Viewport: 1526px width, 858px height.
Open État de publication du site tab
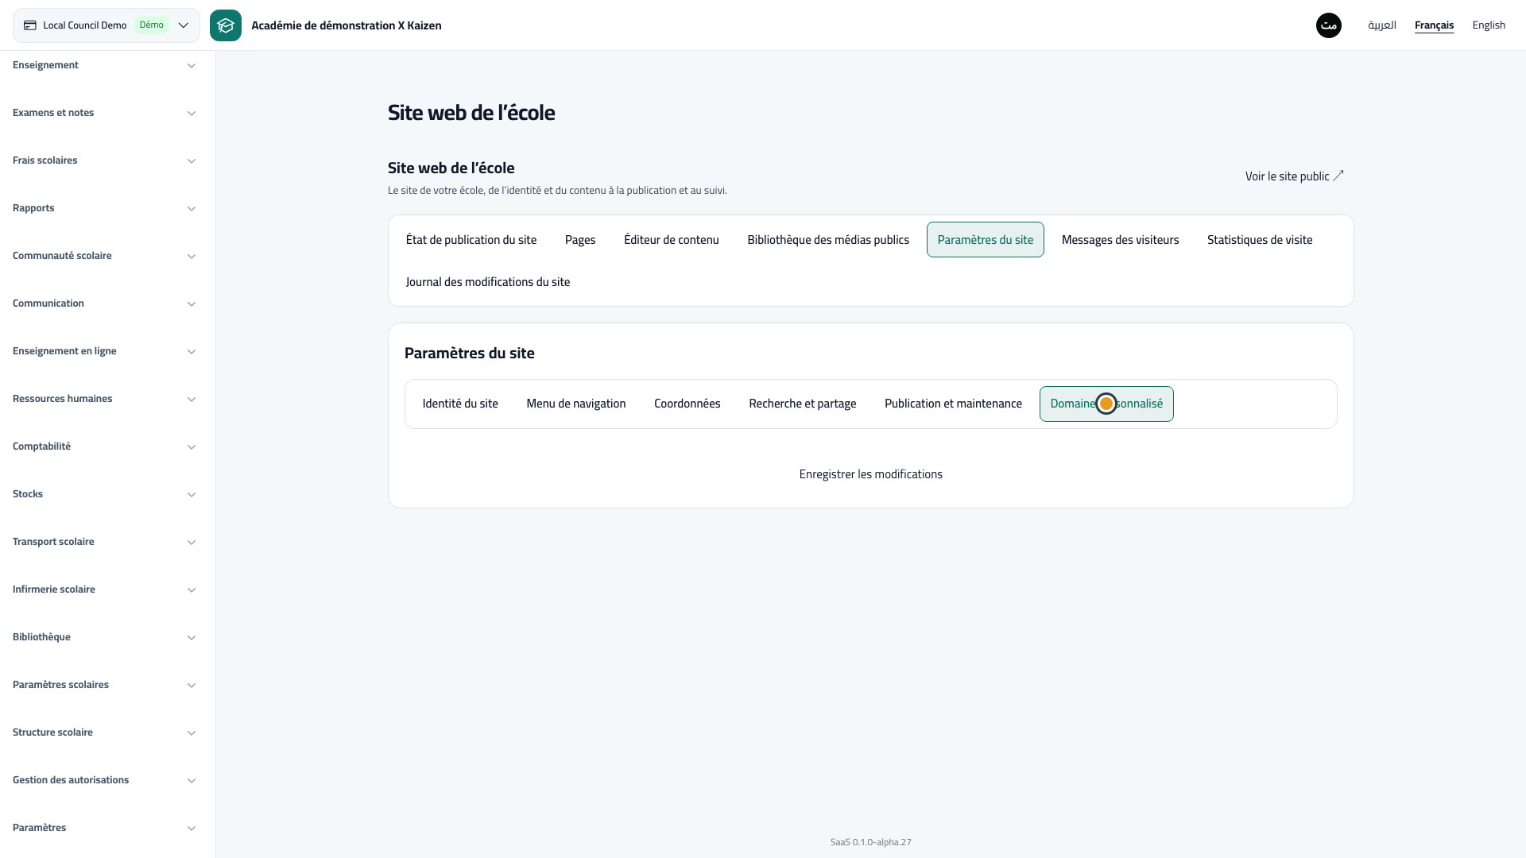[x=471, y=240]
